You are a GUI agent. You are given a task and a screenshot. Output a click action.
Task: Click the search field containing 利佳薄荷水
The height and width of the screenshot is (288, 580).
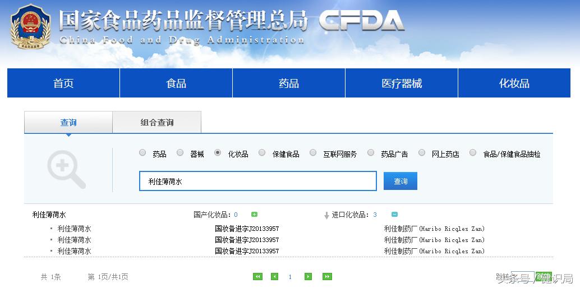pos(258,181)
